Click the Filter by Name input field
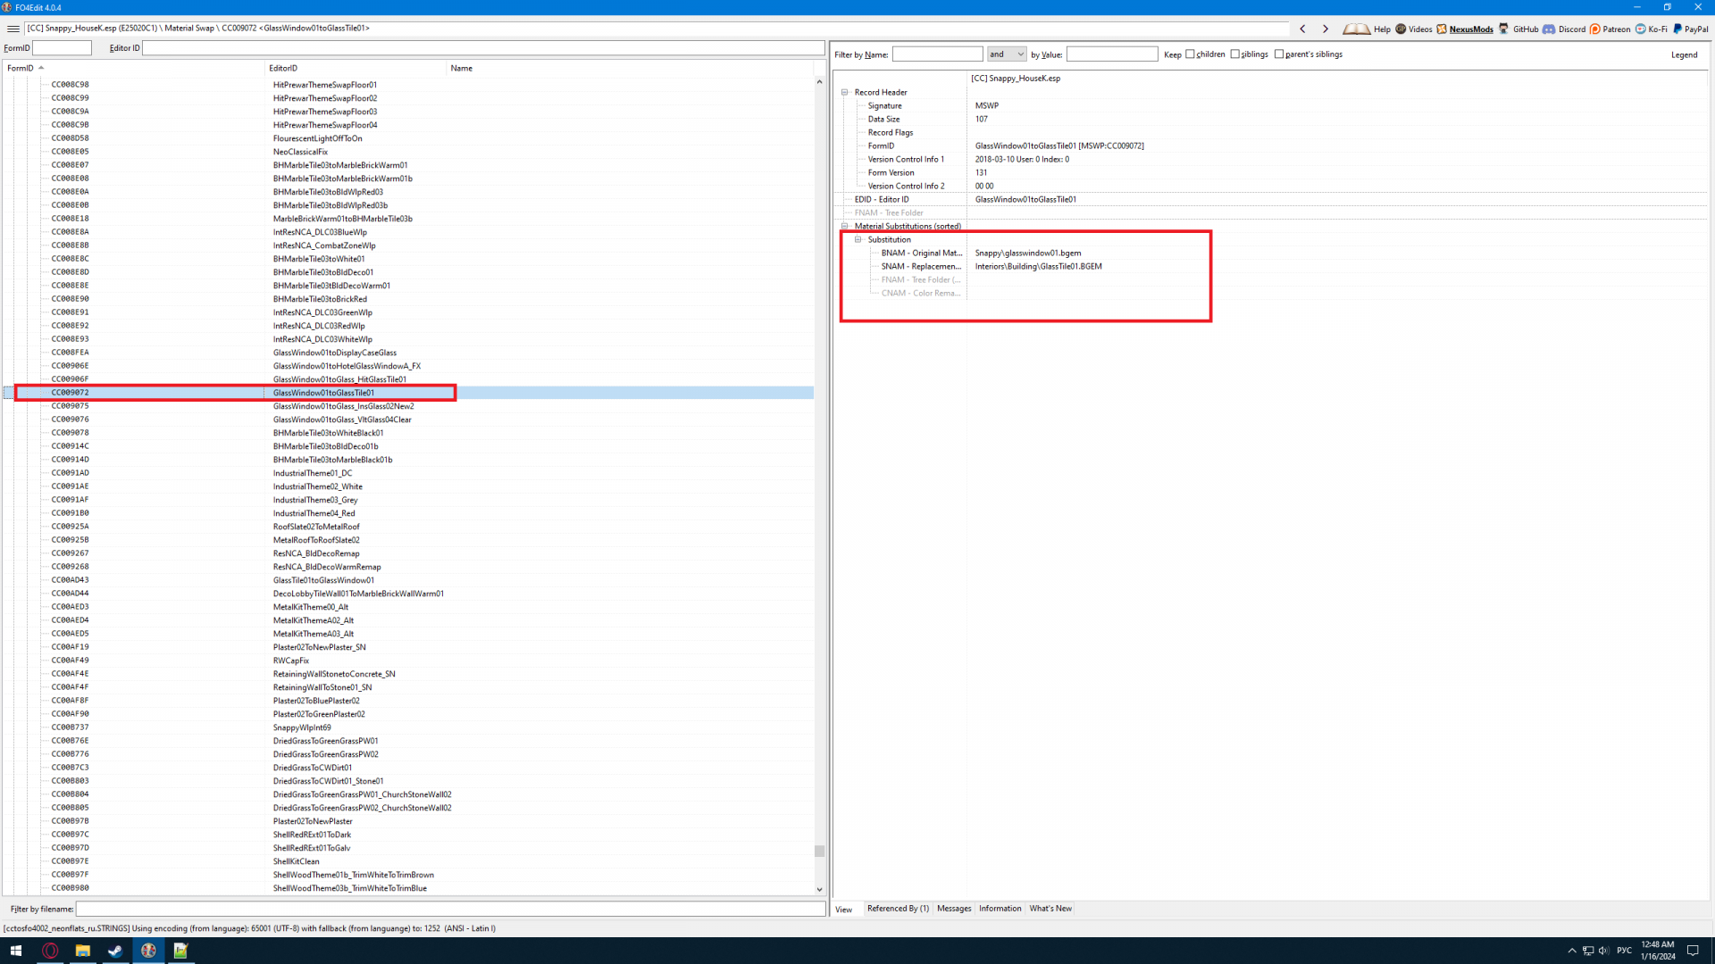The width and height of the screenshot is (1715, 964). (x=937, y=54)
